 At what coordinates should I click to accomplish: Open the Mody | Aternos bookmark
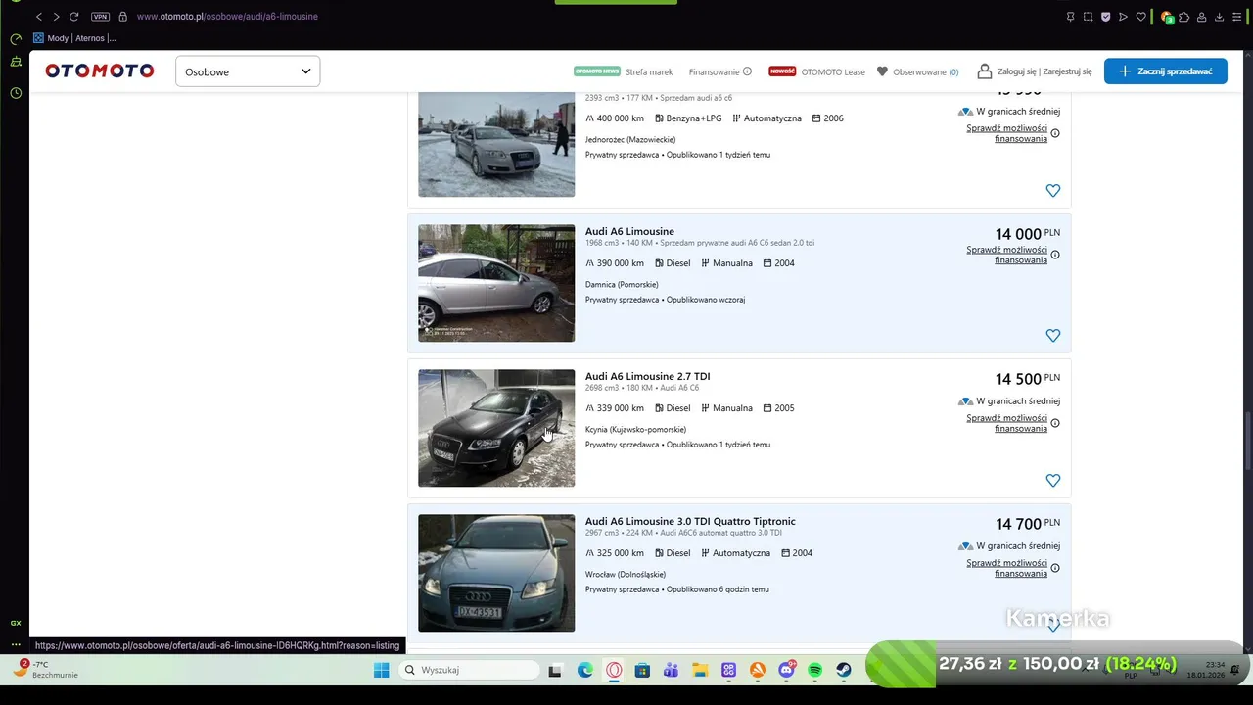point(74,38)
